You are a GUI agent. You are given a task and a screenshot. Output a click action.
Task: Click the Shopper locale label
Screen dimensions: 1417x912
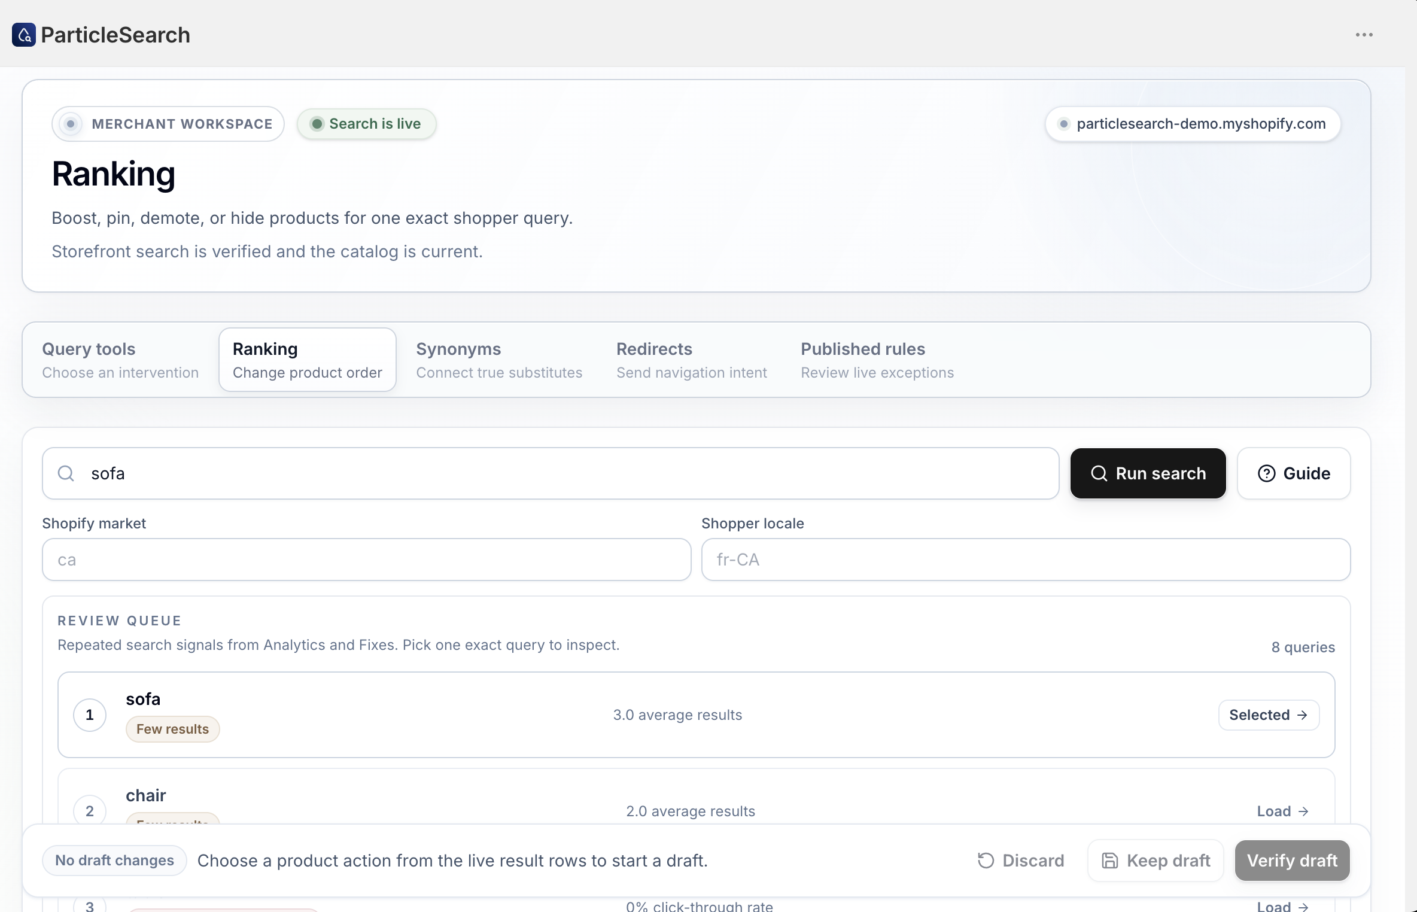pyautogui.click(x=753, y=524)
